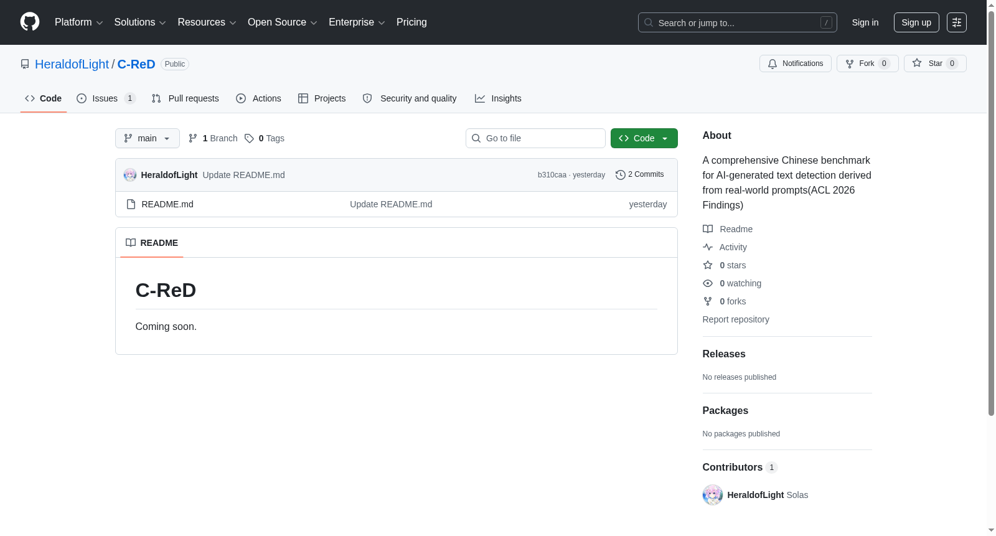
Task: View the 1 Branch list
Action: 213,138
